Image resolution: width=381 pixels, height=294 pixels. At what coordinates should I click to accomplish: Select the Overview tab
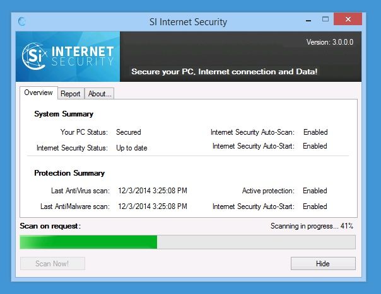coord(38,93)
